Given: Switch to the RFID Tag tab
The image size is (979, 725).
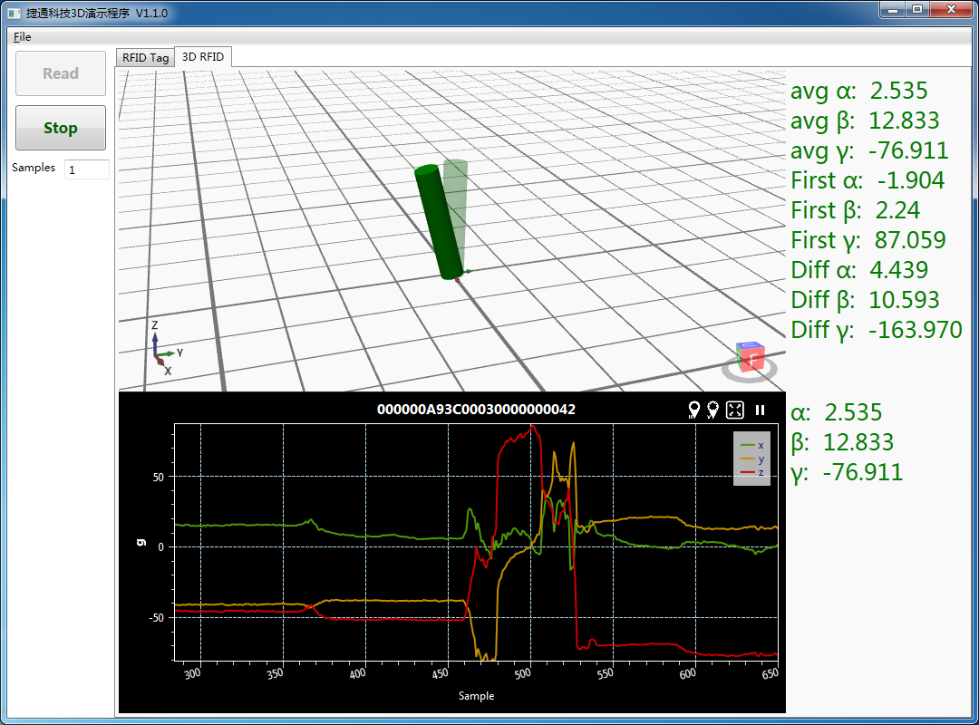Looking at the screenshot, I should pos(145,57).
